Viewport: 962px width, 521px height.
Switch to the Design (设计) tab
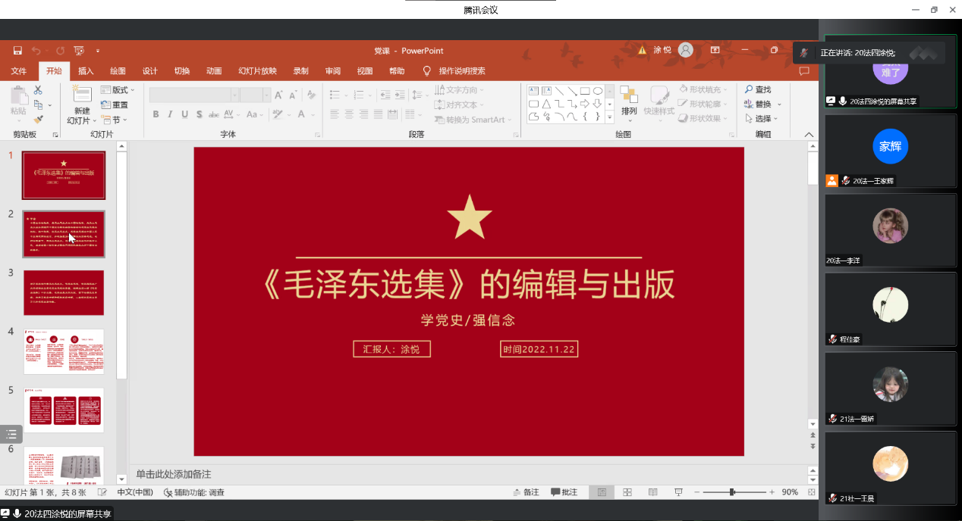[x=150, y=71]
